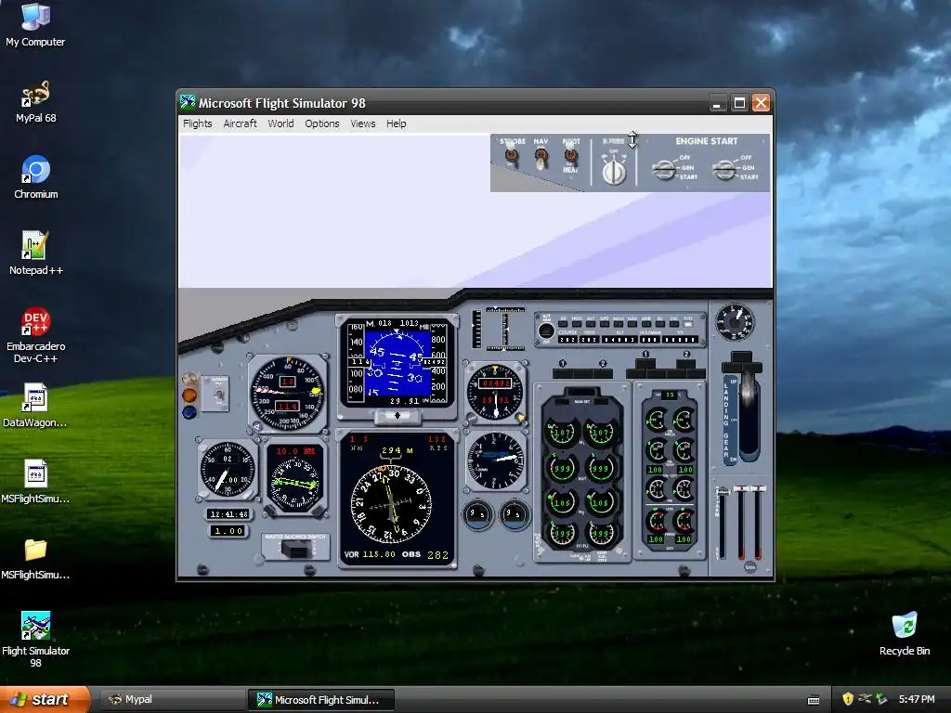Screen dimensions: 951x713
Task: Click the 29.91 IN barometer readout
Action: 410,401
